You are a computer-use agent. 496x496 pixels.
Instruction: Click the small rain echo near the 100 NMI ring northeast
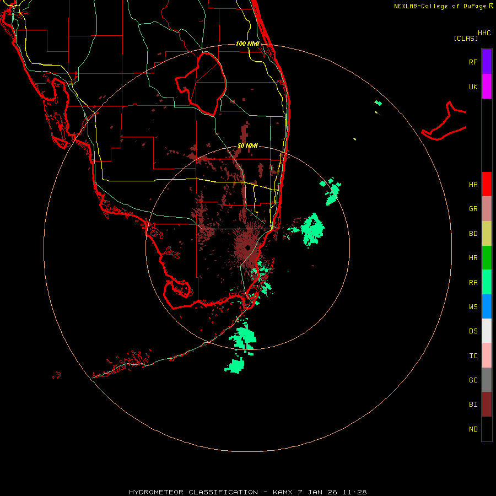[378, 103]
